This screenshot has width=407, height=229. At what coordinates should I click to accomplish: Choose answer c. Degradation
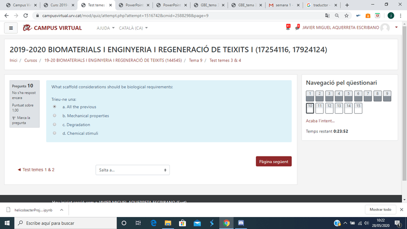coord(54,124)
